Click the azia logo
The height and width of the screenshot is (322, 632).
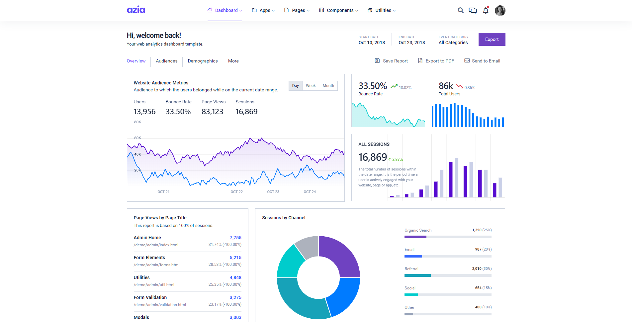click(136, 10)
